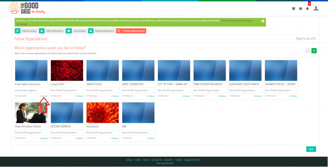The height and width of the screenshot is (167, 328).
Task: Click the Join Groups people icon
Action: coord(68,31)
